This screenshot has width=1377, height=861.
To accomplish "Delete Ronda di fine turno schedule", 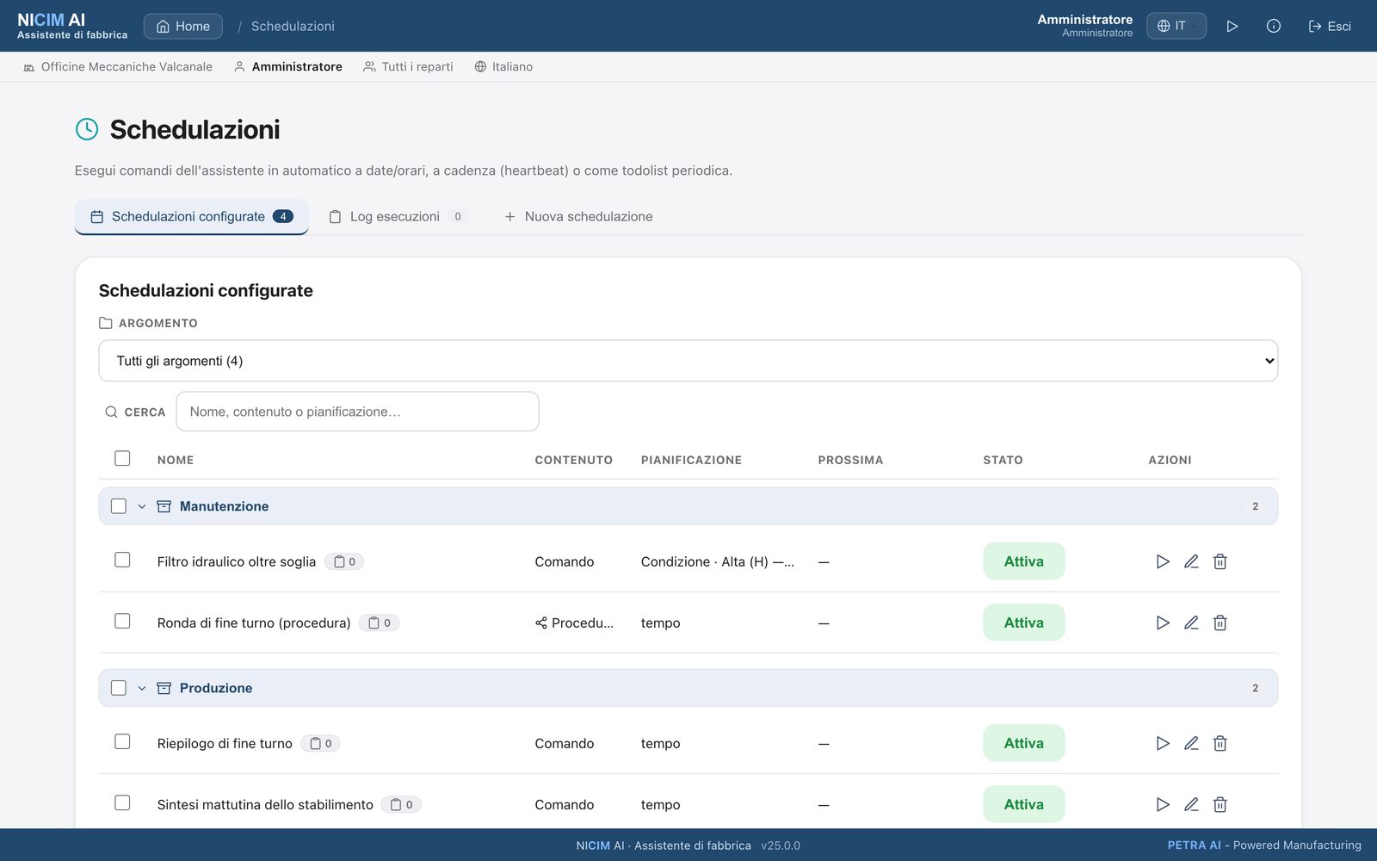I will [1220, 623].
